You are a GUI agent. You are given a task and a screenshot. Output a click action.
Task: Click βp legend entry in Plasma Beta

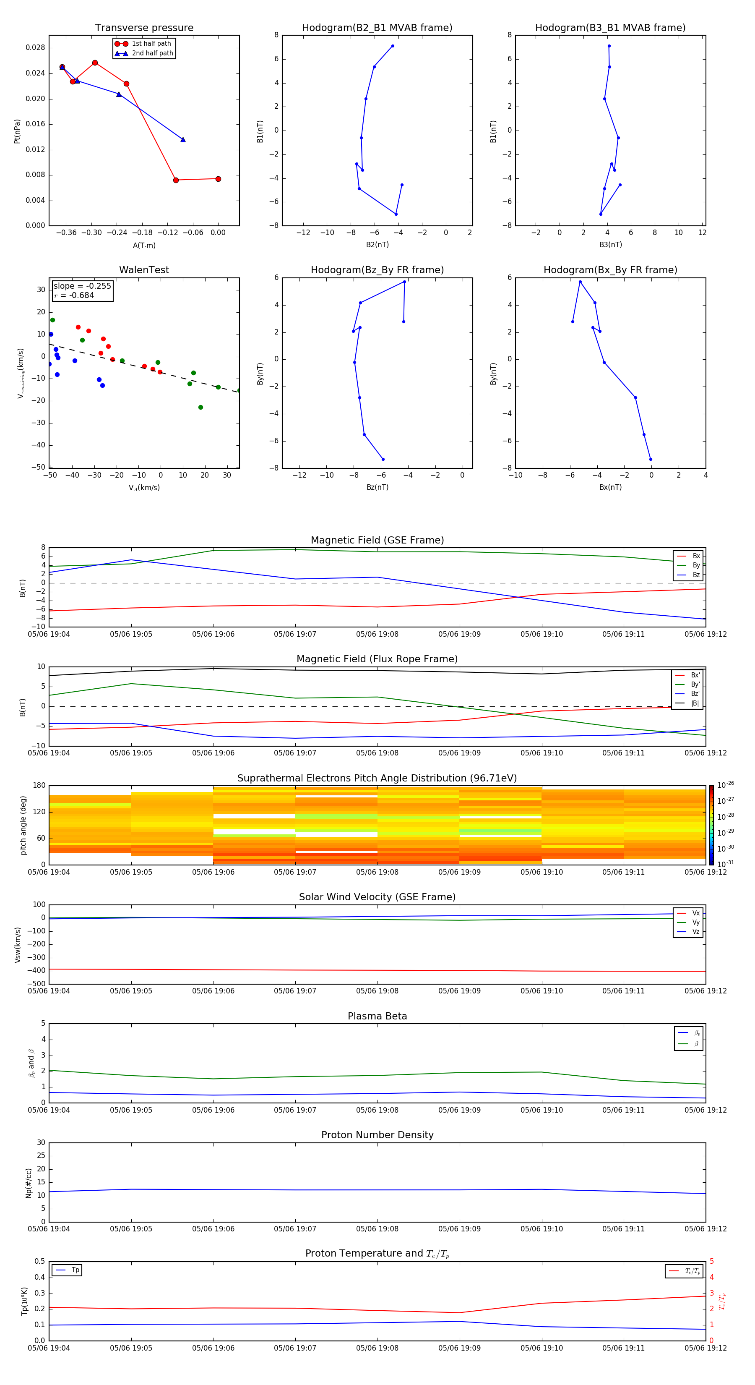[689, 1032]
